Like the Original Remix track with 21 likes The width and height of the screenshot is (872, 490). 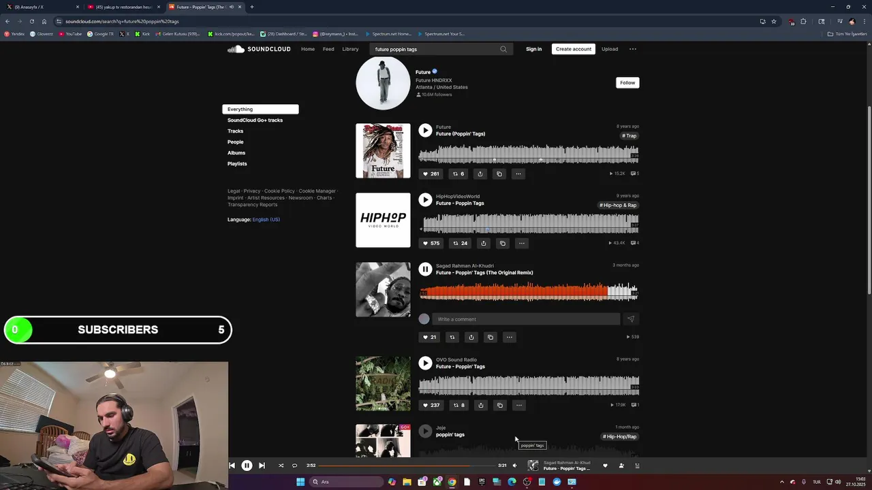[x=429, y=337]
